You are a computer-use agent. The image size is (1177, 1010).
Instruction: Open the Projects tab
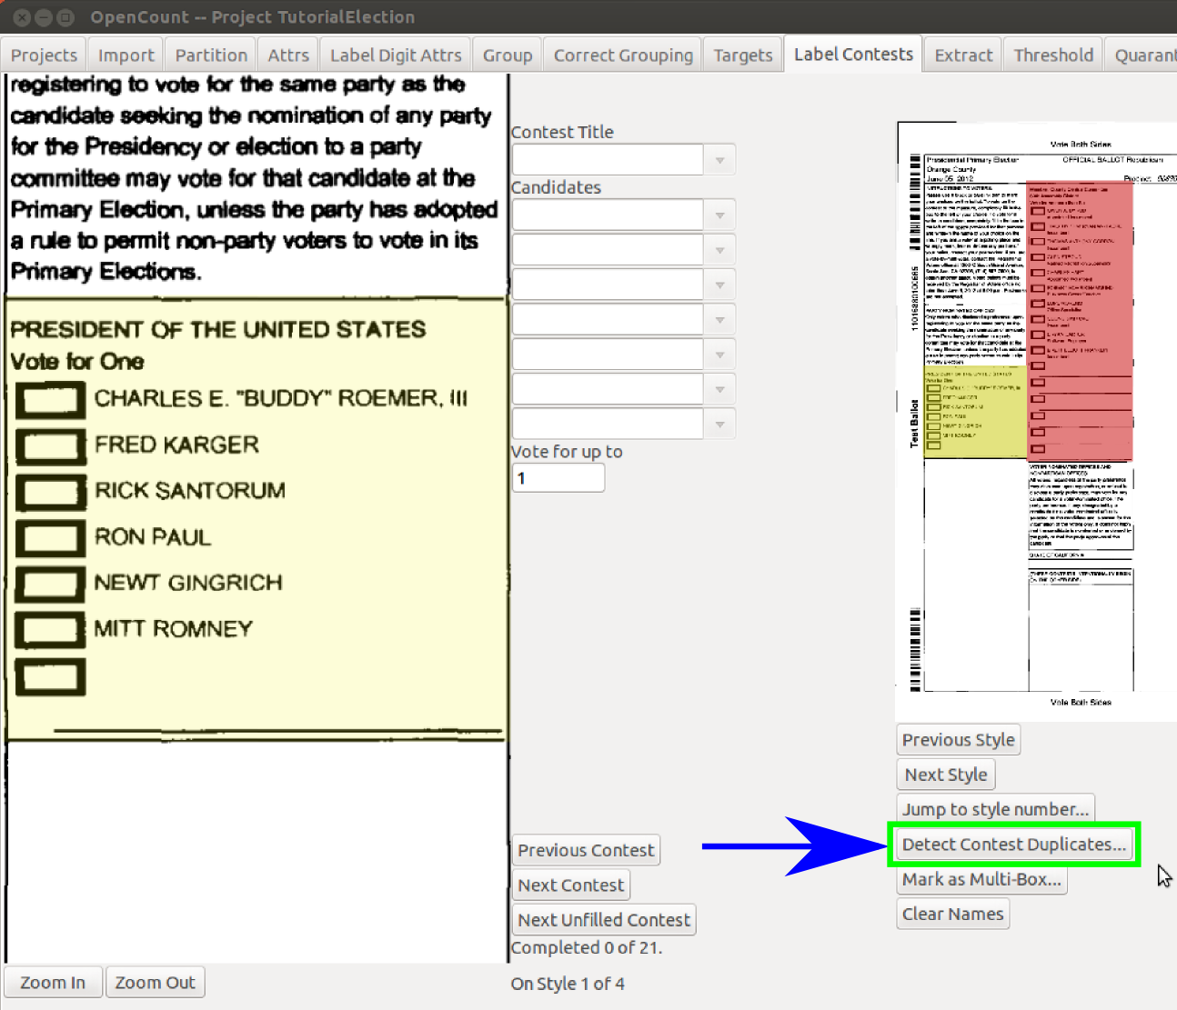44,55
